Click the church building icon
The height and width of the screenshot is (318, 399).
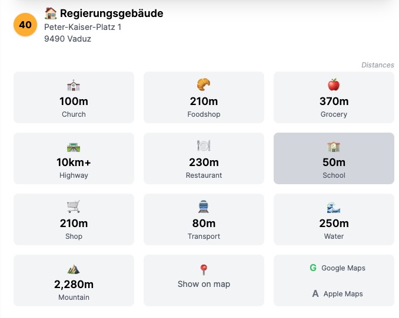coord(74,85)
